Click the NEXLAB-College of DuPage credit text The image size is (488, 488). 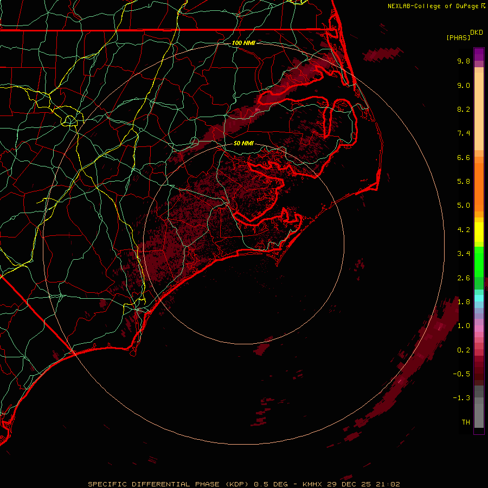point(433,6)
